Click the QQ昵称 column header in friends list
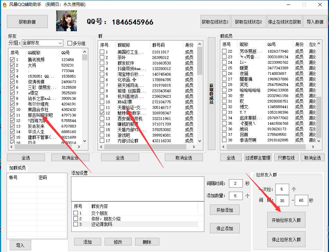Screen dimensions: 329x252 pos(43,52)
